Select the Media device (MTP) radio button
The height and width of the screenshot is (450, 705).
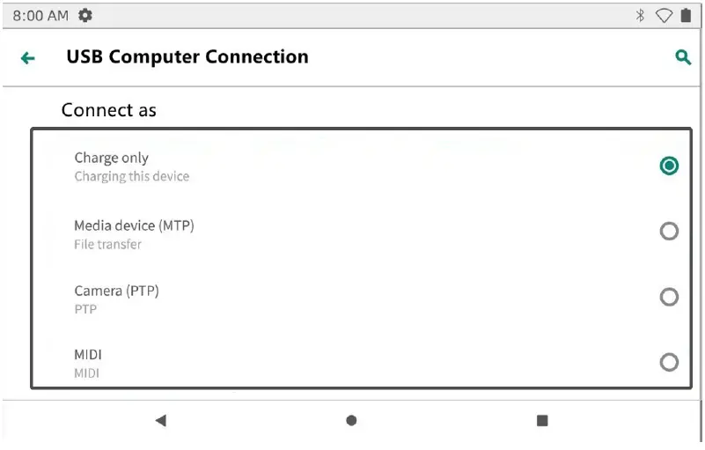click(669, 232)
